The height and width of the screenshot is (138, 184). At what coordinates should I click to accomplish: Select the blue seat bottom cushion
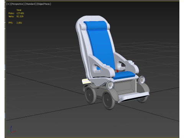[x=124, y=75]
